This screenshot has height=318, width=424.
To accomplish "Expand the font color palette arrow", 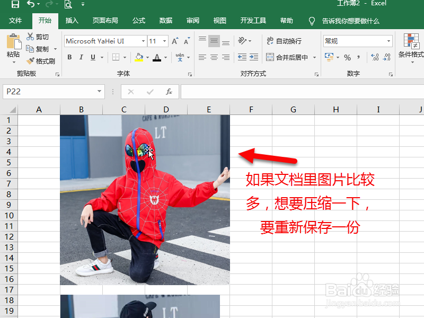I will click(165, 57).
